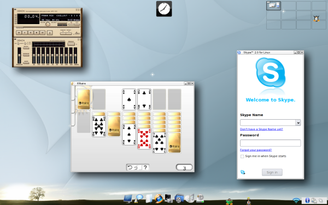328x205 pixels.
Task: Flip the face-down card in the last tableau column
Action: (174, 143)
